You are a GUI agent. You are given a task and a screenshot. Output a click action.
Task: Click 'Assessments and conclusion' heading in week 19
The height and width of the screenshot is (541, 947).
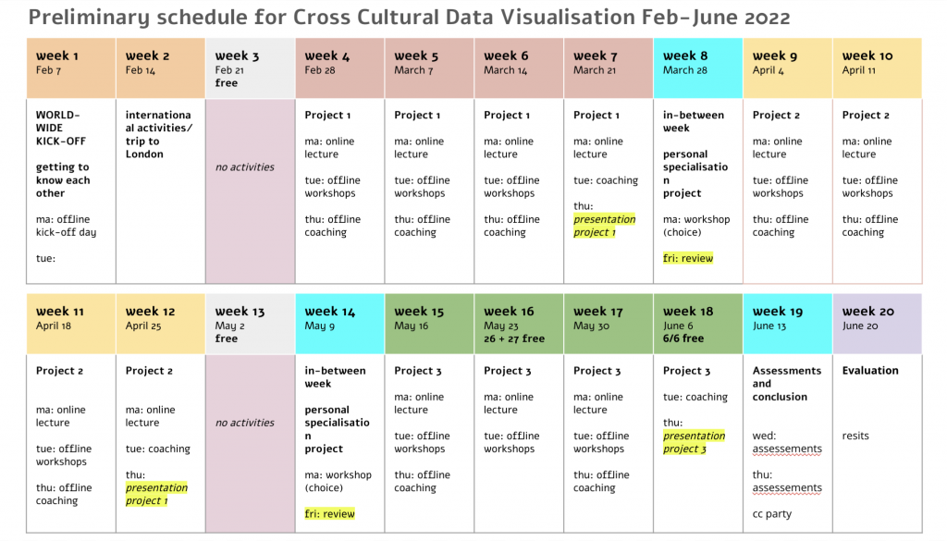tap(786, 384)
